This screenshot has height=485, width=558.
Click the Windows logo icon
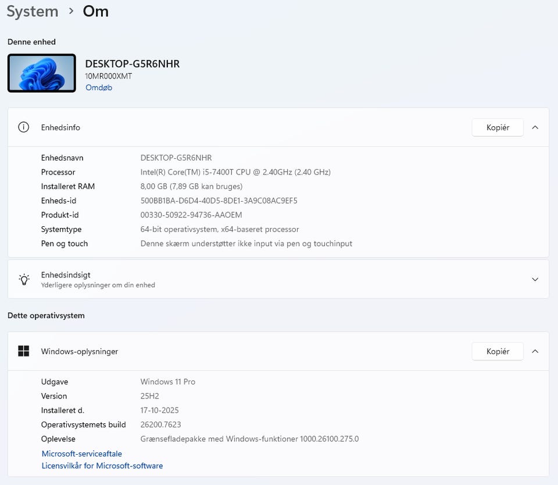23,351
